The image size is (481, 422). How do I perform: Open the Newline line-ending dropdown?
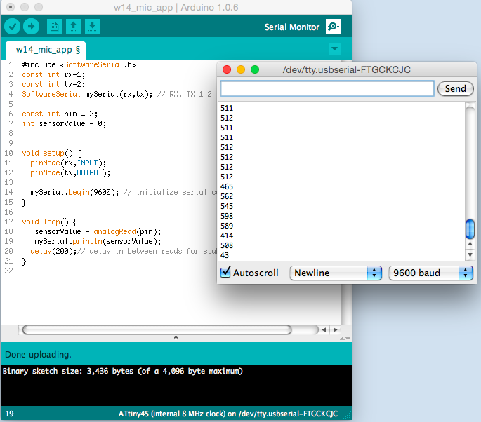[336, 273]
